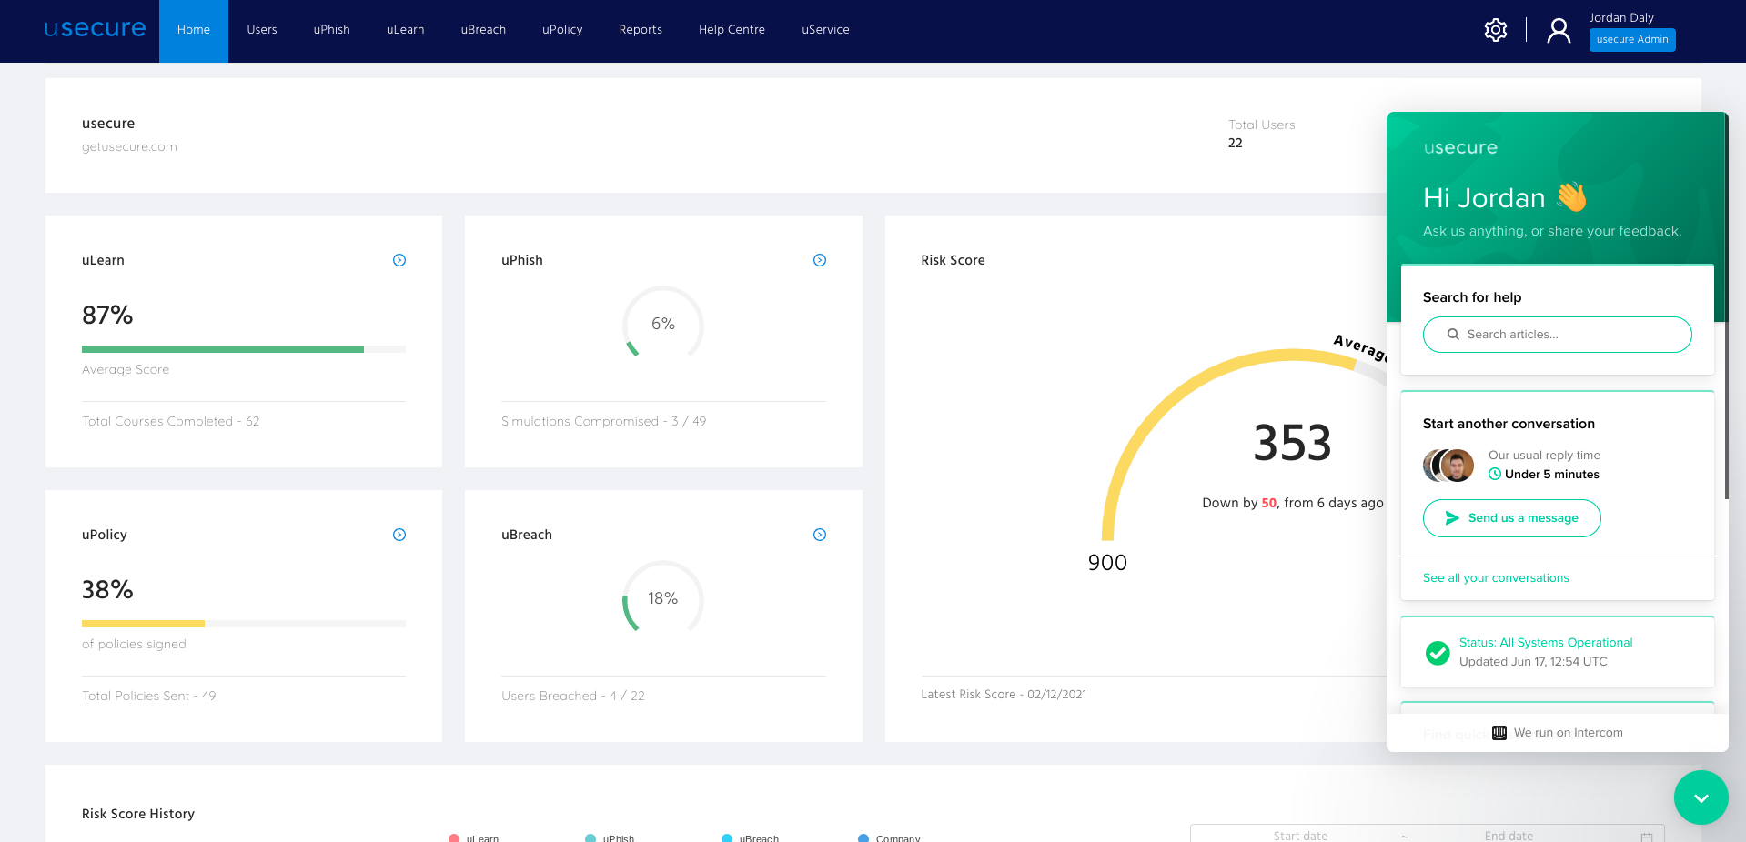Open the uPolicy navigation item
Image resolution: width=1746 pixels, height=842 pixels.
[x=562, y=30]
